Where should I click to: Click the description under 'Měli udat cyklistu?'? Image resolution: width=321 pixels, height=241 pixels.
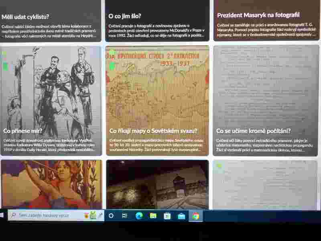(49, 31)
